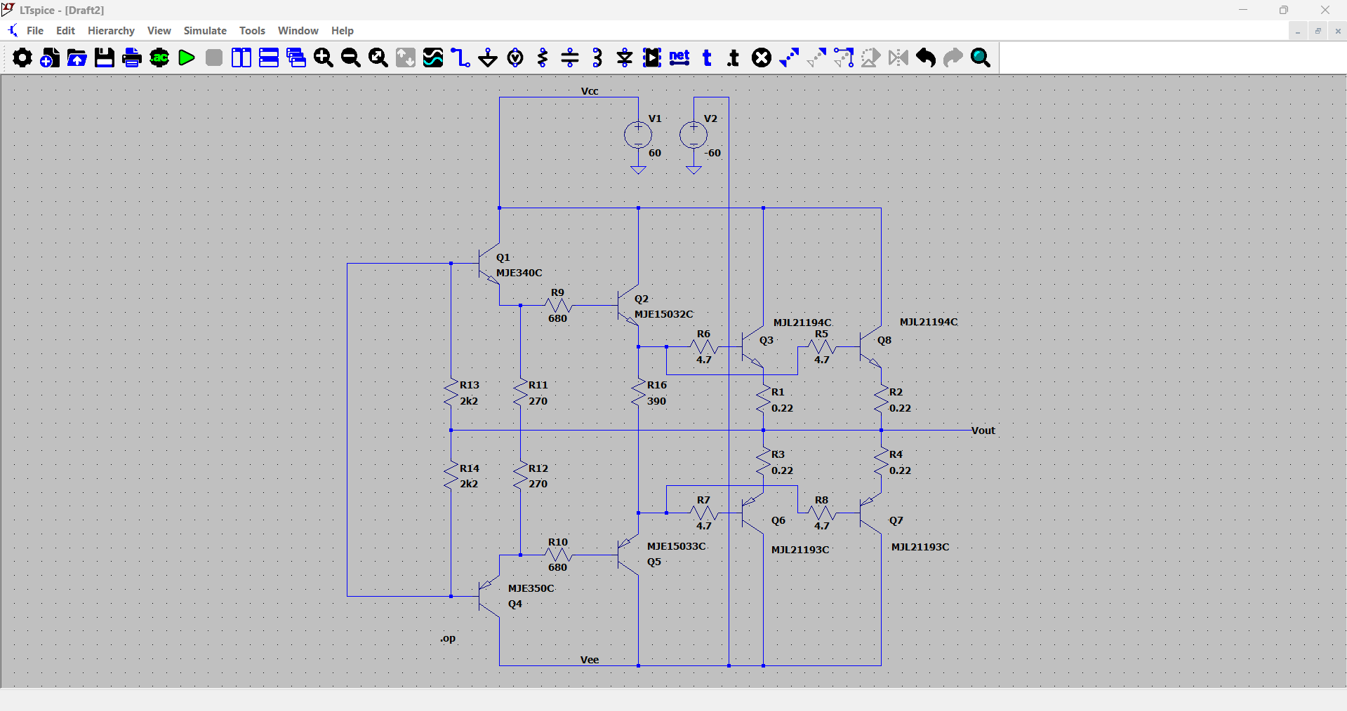Click the MJE340C transistor label
Image resolution: width=1347 pixels, height=711 pixels.
(519, 273)
